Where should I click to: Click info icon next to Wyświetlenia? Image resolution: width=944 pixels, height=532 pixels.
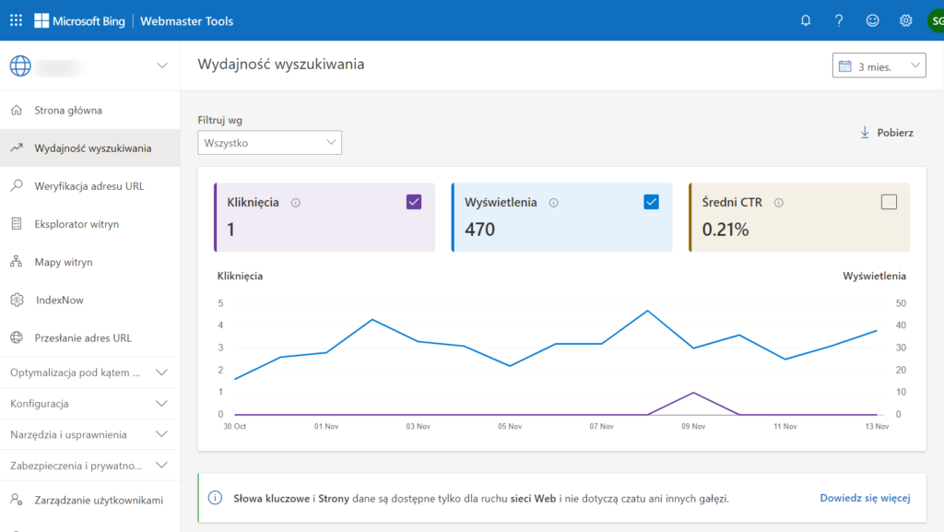click(x=553, y=203)
